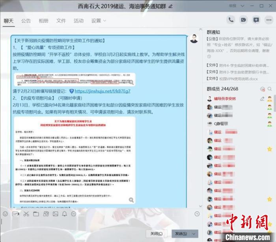The image size is (276, 242).
Task: Magnify the small red-boxed document image
Action: coord(131,82)
